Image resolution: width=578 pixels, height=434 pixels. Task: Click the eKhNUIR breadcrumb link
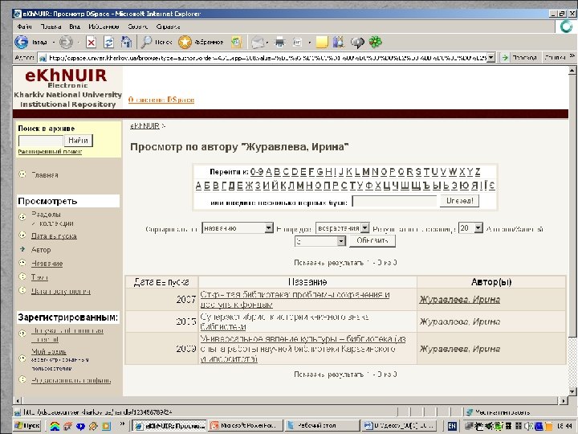point(144,126)
